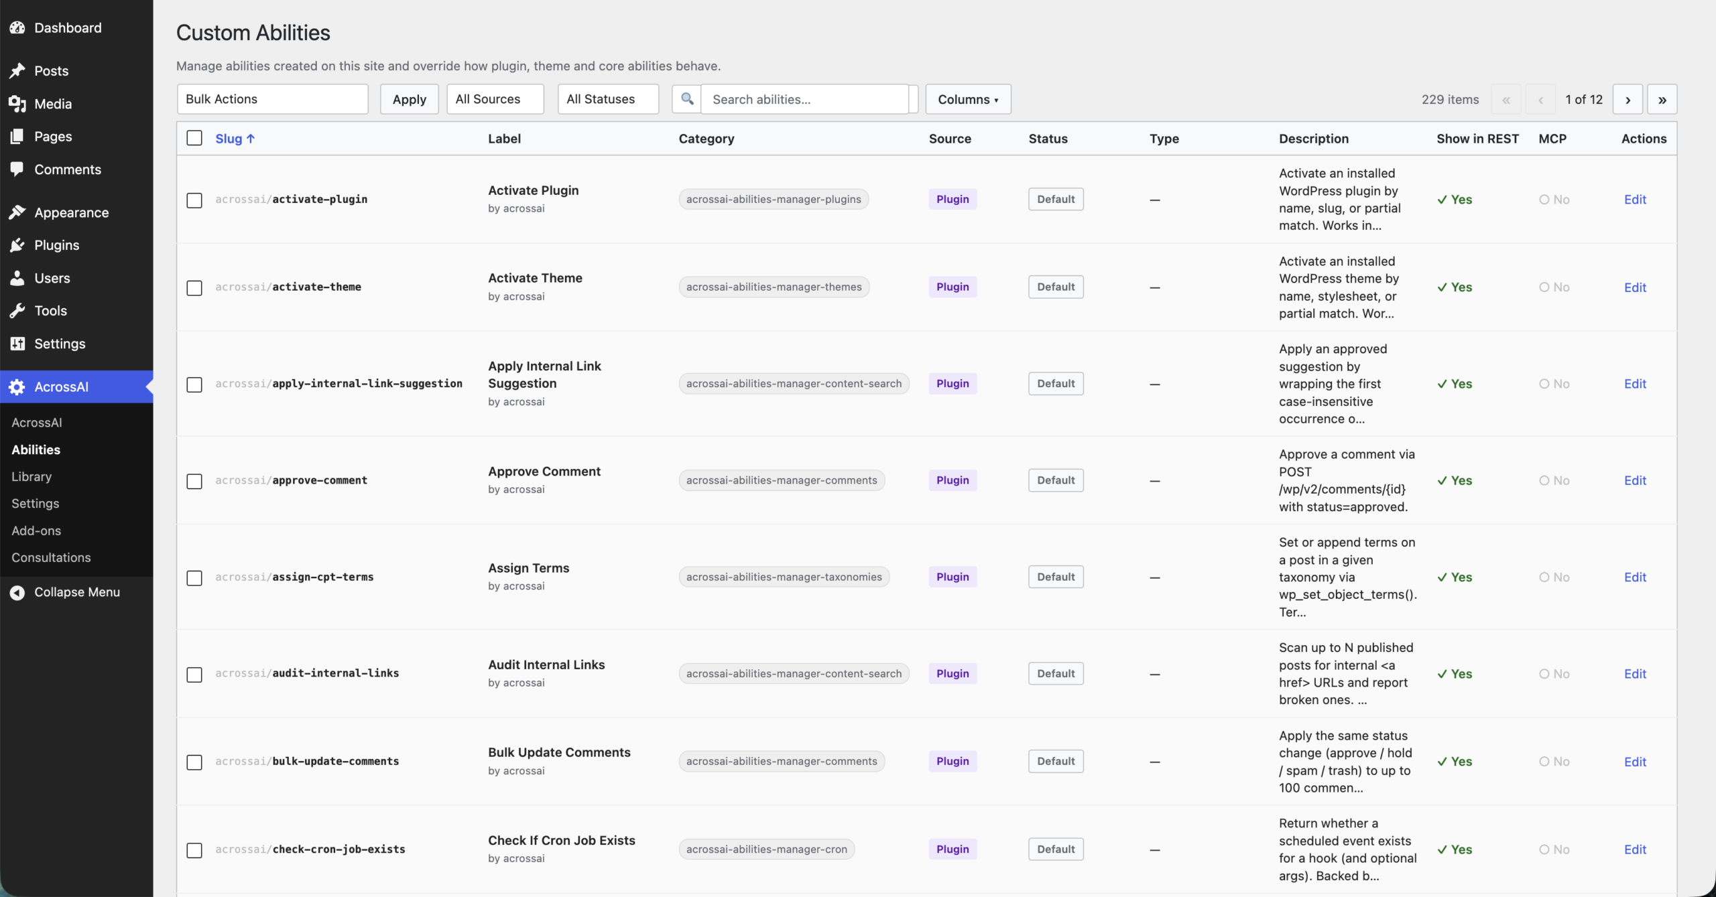Check the assign-cpt-terms row checkbox
The width and height of the screenshot is (1716, 897).
click(194, 578)
